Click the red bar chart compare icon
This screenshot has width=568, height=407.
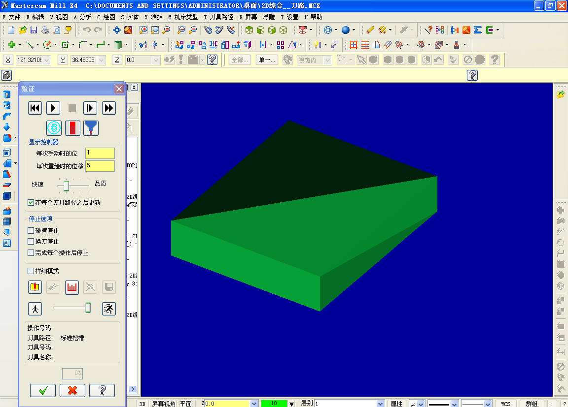pos(71,287)
